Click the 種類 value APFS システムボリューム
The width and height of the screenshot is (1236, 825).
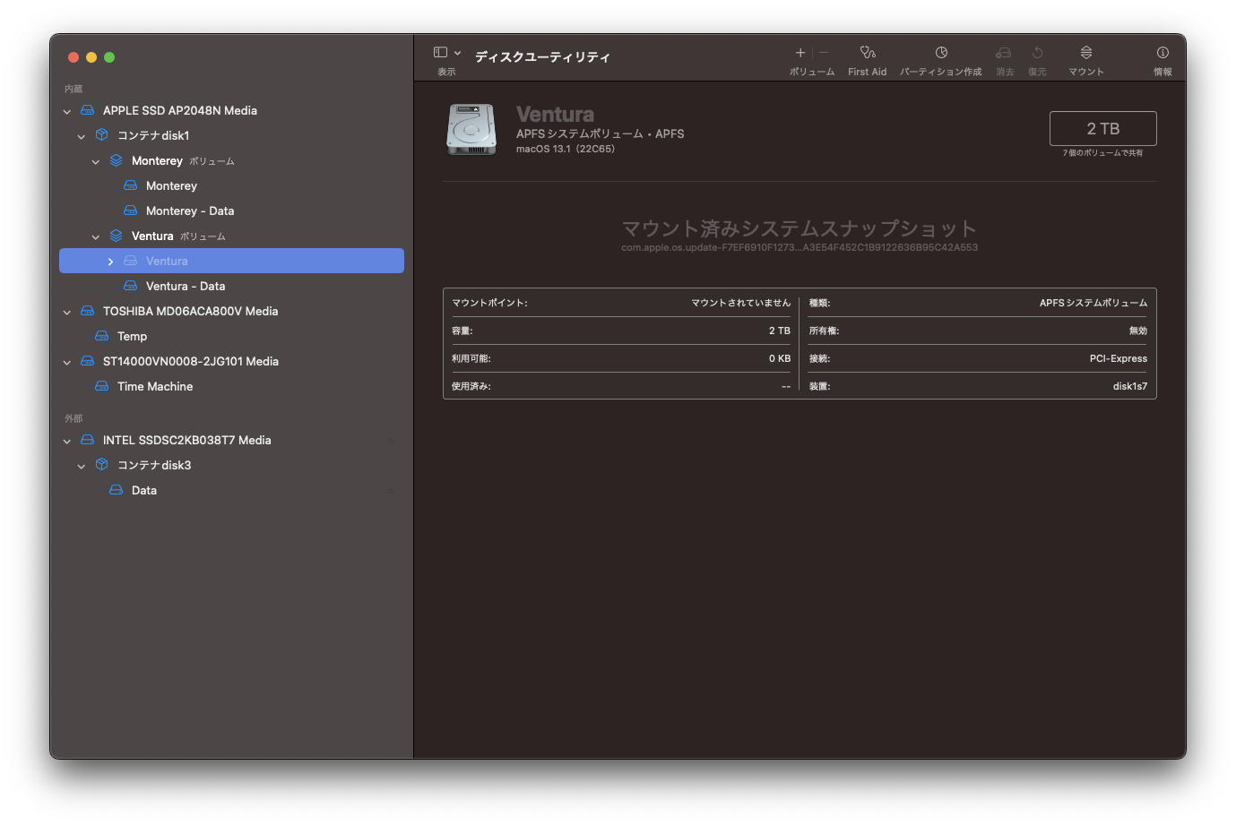pos(1093,303)
